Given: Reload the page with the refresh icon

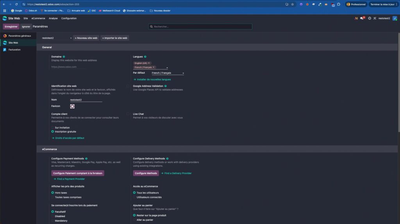Looking at the screenshot, I should coord(16,4).
